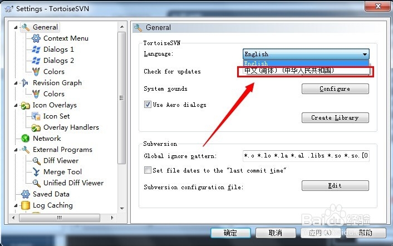The height and width of the screenshot is (246, 393).
Task: Click the Icon Set icon
Action: pos(36,116)
